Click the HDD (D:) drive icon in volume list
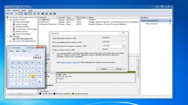The width and height of the screenshot is (188, 105). (x=40, y=20)
